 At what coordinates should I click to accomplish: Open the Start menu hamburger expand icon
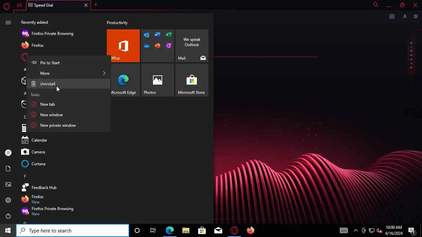coord(8,22)
